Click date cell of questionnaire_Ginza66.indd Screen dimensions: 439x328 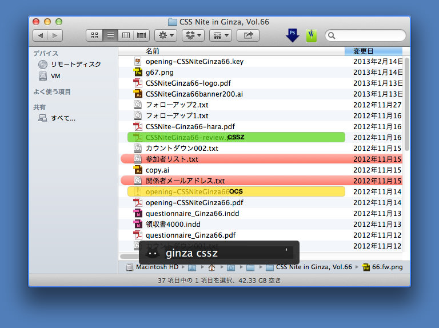coord(377,214)
